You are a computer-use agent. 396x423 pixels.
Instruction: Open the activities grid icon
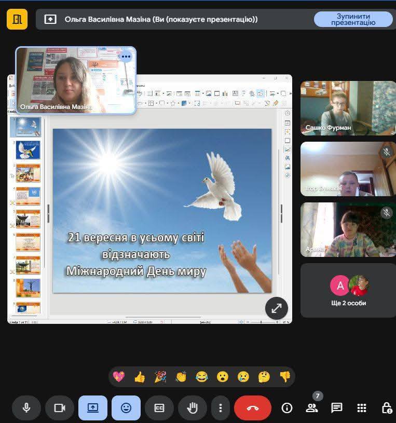(x=362, y=408)
